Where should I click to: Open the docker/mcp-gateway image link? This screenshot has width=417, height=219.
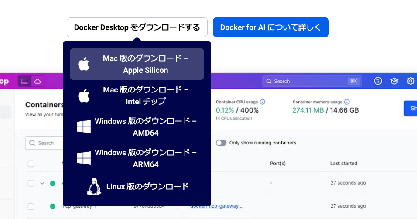[216, 206]
